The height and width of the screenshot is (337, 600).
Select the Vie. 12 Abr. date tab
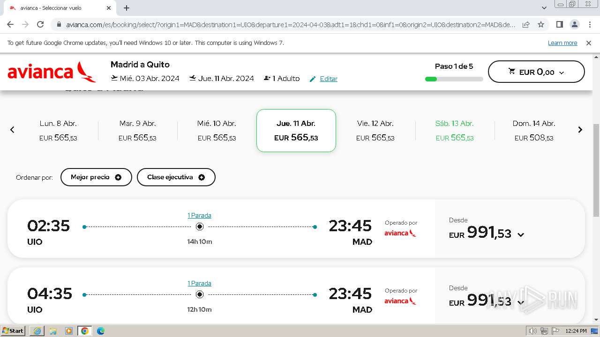pos(375,130)
